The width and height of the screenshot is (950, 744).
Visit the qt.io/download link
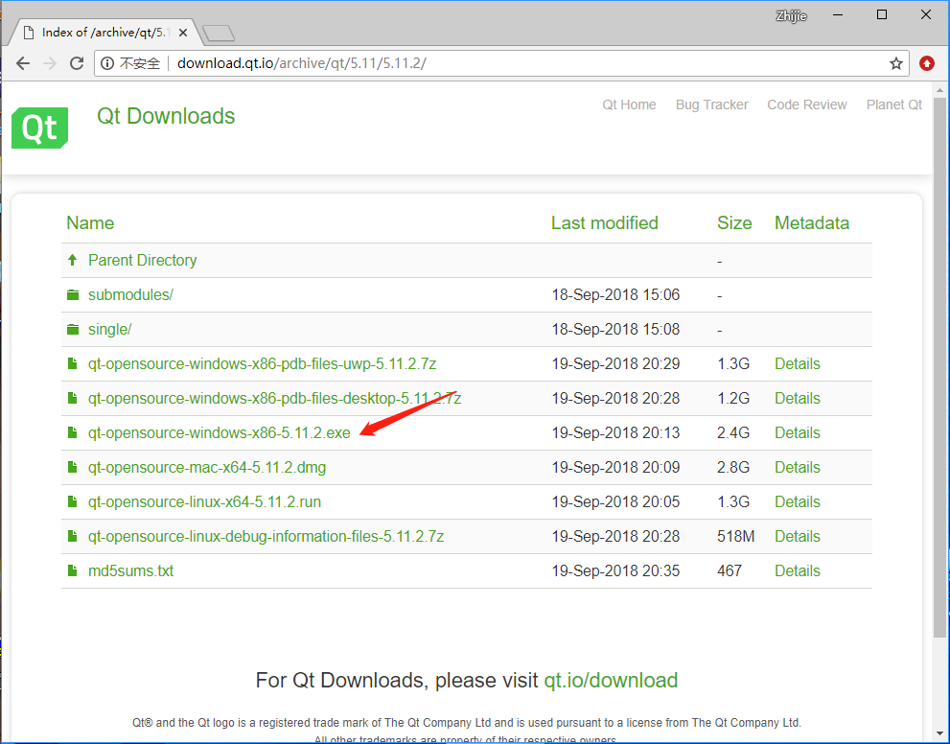pyautogui.click(x=611, y=681)
